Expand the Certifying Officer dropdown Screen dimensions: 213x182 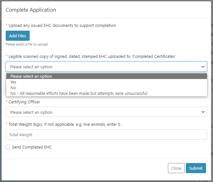(x=106, y=112)
